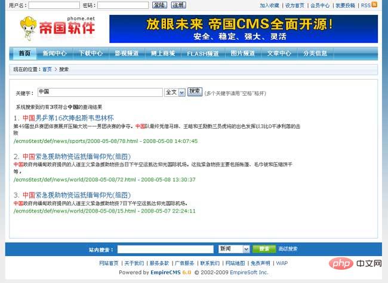Click the green 搜索 button in footer bar

click(x=264, y=249)
